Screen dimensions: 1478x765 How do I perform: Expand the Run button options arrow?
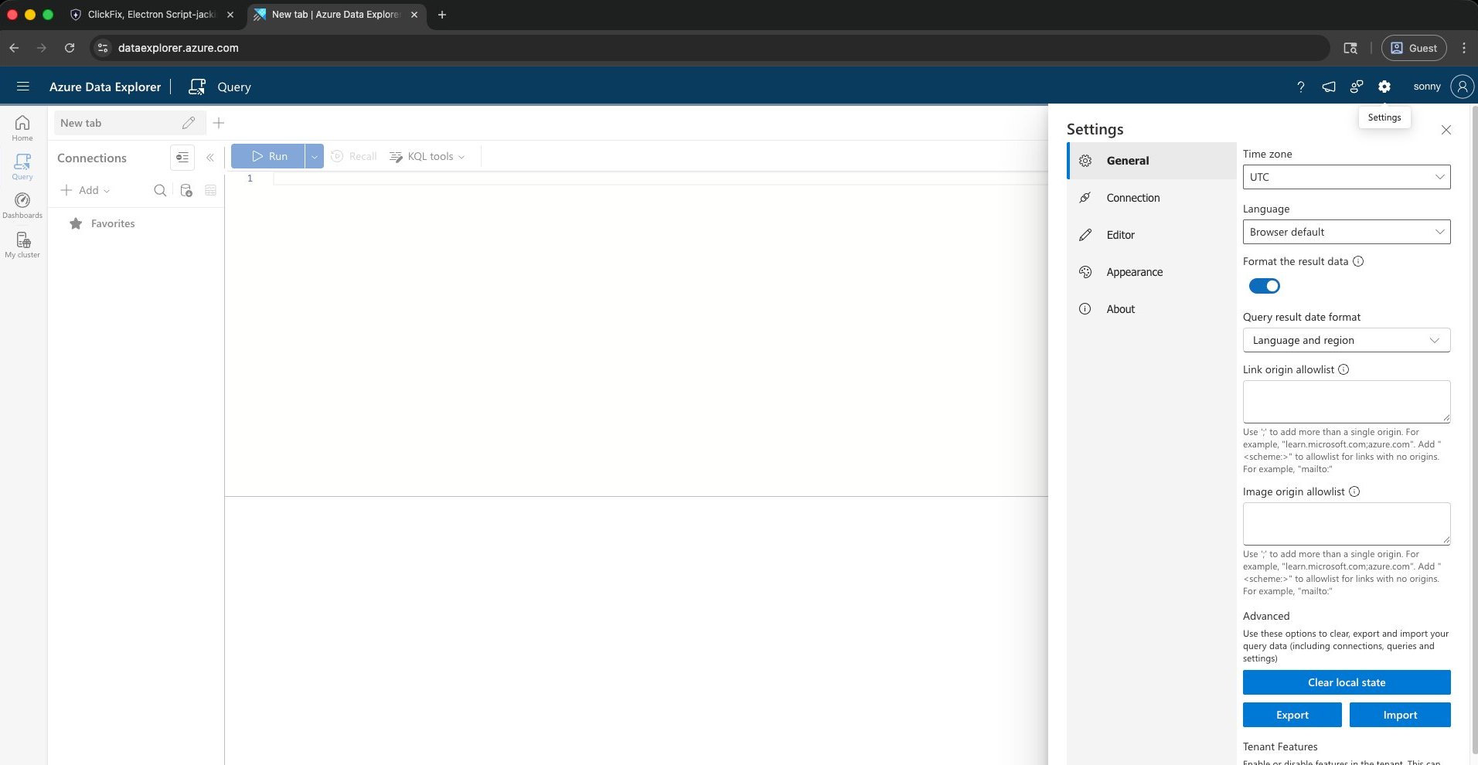314,156
